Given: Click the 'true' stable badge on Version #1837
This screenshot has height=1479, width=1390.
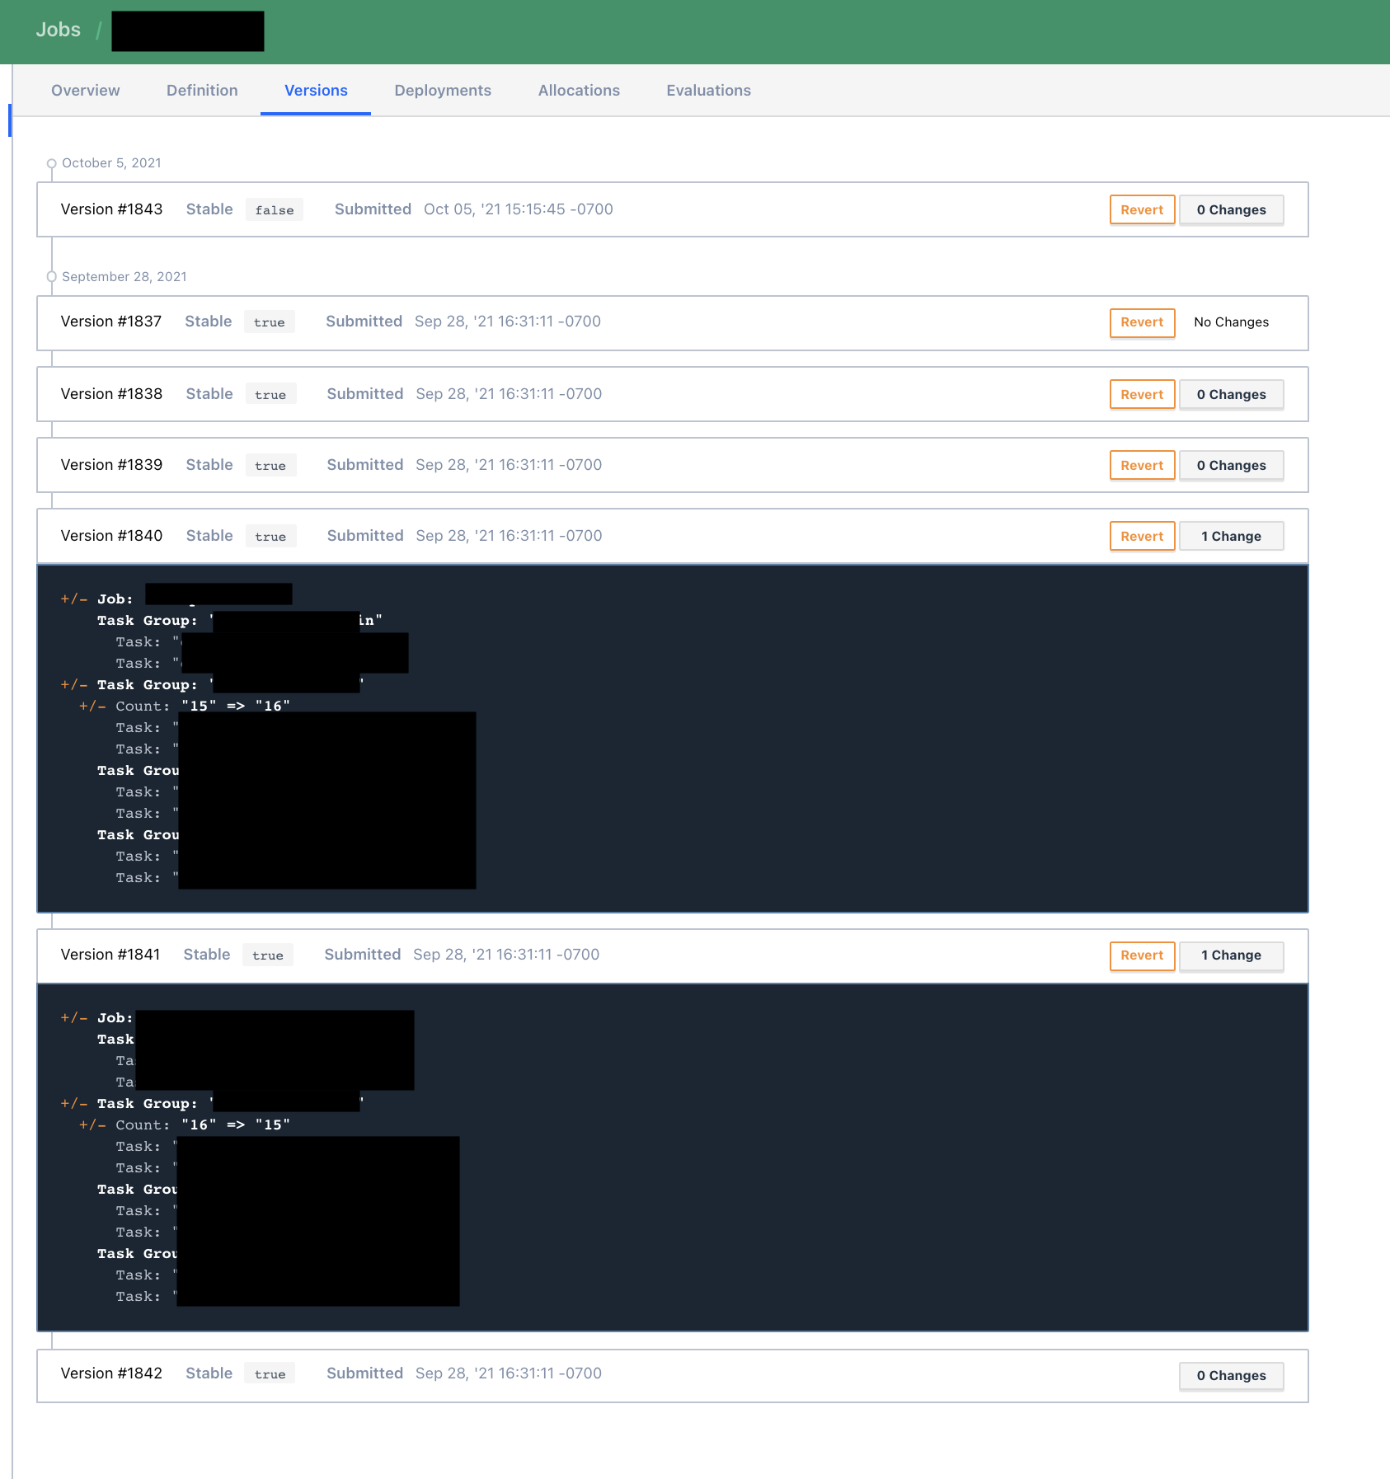Looking at the screenshot, I should [x=270, y=322].
